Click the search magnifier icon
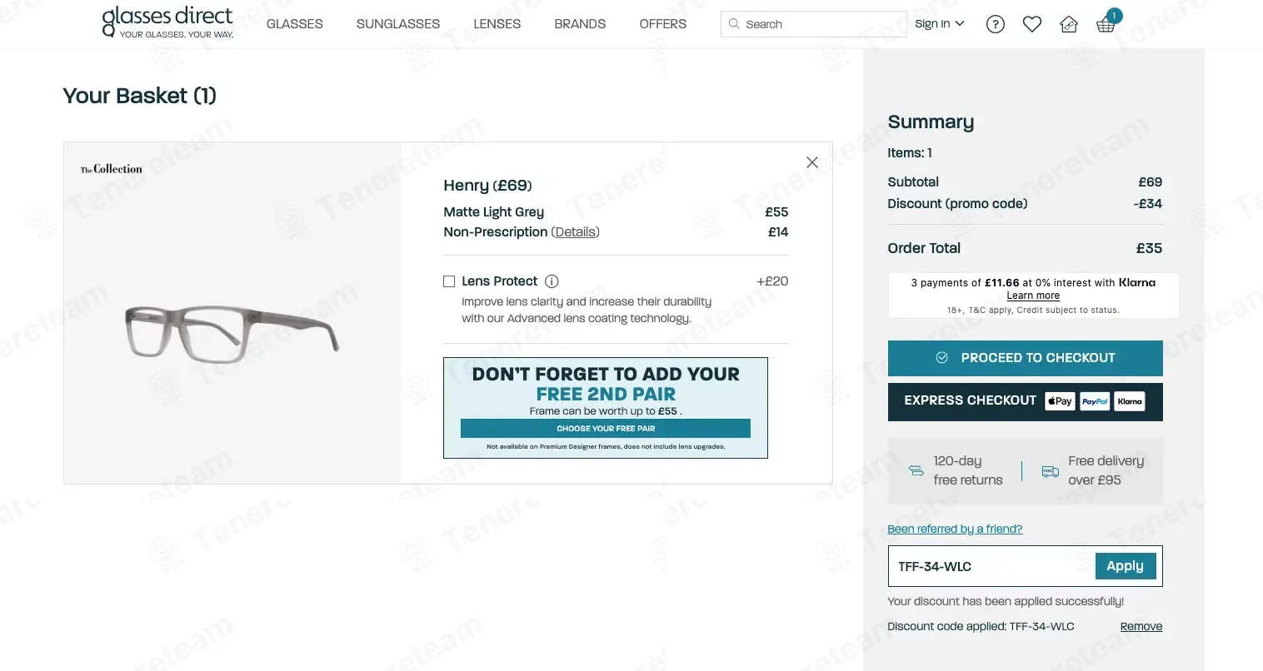Image resolution: width=1263 pixels, height=671 pixels. [734, 24]
